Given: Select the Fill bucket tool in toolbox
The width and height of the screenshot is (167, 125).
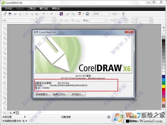Looking at the screenshot, I should tap(4, 113).
